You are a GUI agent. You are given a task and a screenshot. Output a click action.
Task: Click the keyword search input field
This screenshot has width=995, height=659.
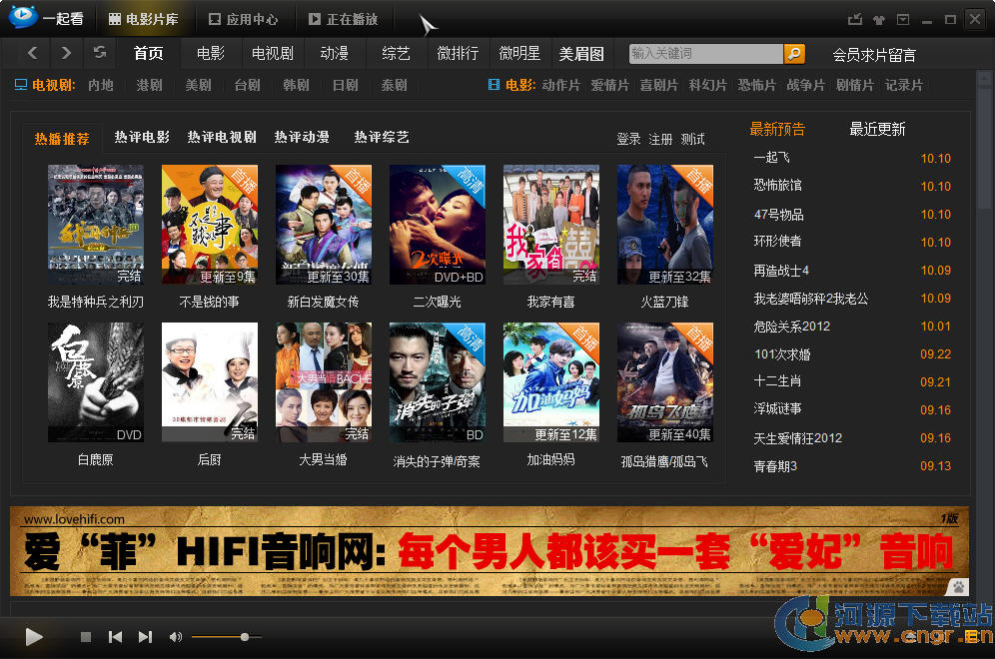pos(705,54)
